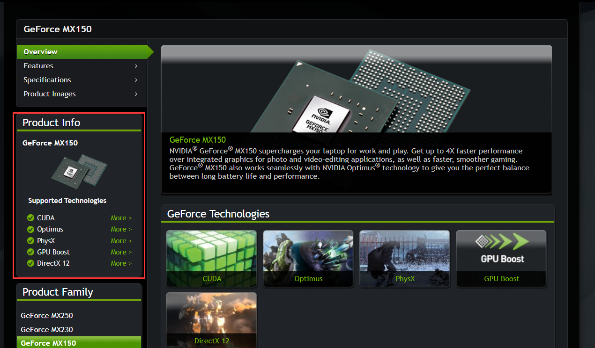Screen dimensions: 595x348
Task: Open More link for GPU Boost
Action: click(x=121, y=252)
